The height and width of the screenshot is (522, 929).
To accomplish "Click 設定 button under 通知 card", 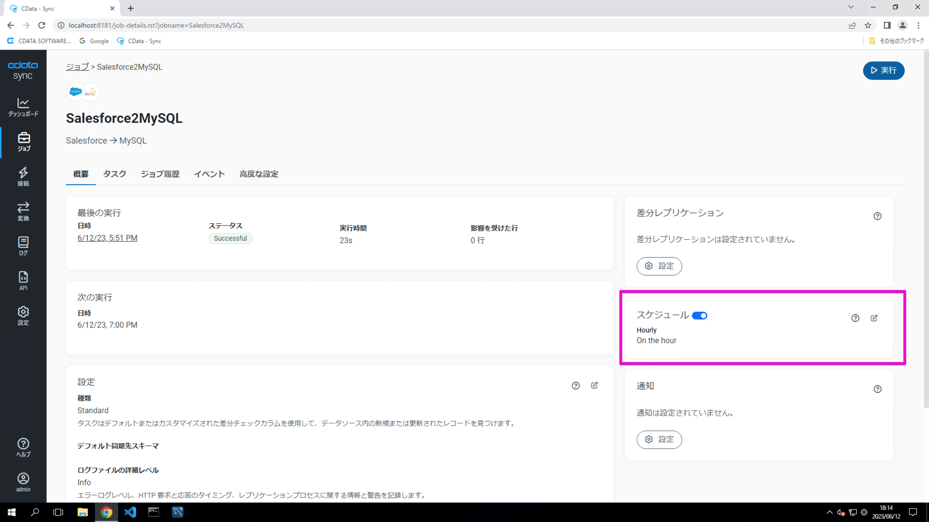I will point(659,439).
